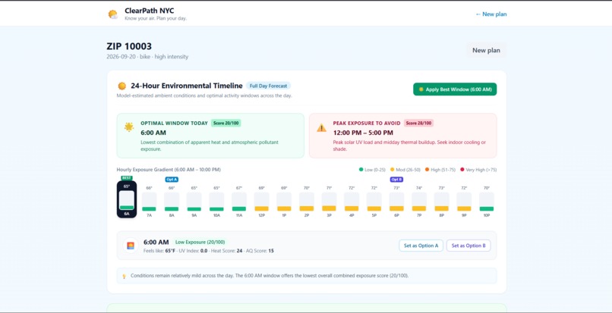Click the yellow Mod (26-50) legend dot
The image size is (612, 313).
point(393,170)
